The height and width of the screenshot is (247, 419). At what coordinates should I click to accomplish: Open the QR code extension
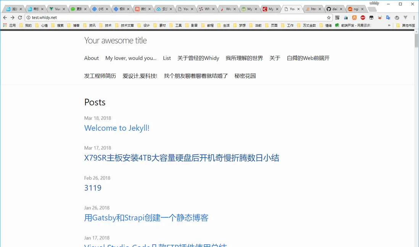[x=337, y=18]
